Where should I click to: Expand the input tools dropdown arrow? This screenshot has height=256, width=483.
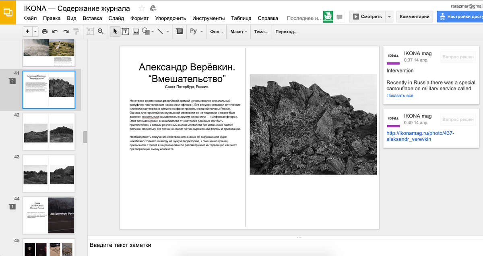tap(201, 31)
